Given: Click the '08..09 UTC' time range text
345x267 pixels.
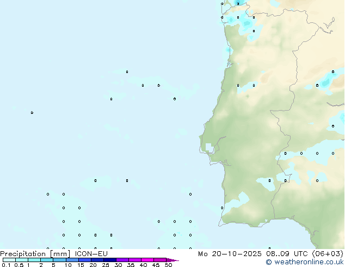Looking at the screenshot, I should (x=287, y=254).
